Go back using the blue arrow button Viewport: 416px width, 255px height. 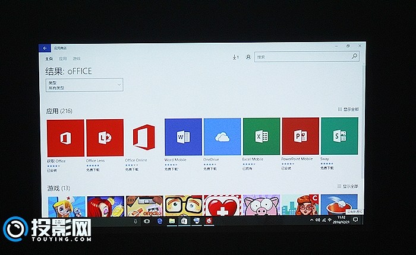[x=45, y=48]
